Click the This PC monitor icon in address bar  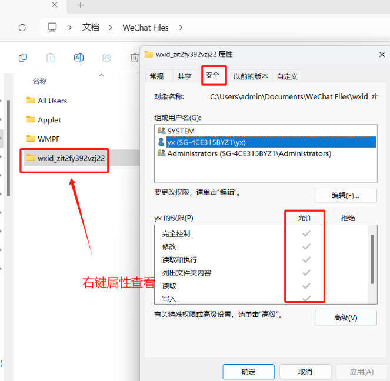52,27
